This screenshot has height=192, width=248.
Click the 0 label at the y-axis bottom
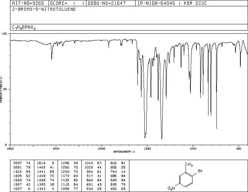[x=6, y=145]
